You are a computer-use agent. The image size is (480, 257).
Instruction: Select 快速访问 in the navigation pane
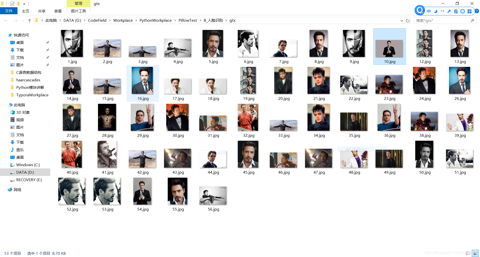pos(21,35)
